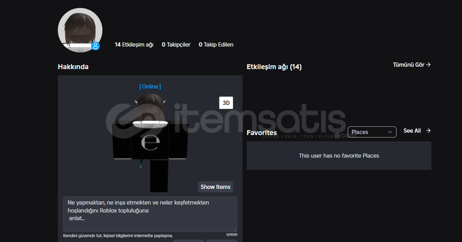462x242 pixels.
Task: Toggle the 3D avatar view button
Action: point(226,103)
